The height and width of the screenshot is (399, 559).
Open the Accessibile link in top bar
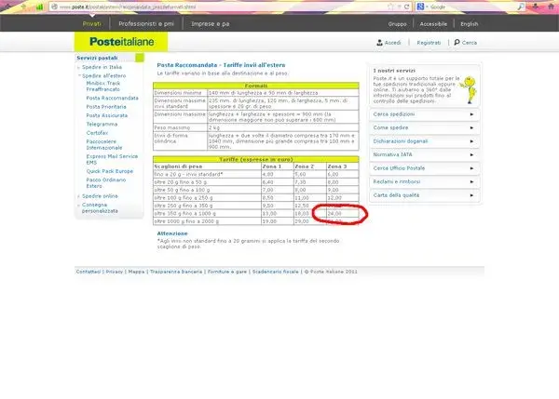pyautogui.click(x=433, y=24)
